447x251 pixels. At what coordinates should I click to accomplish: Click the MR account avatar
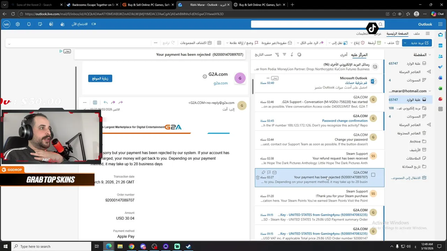(6, 24)
